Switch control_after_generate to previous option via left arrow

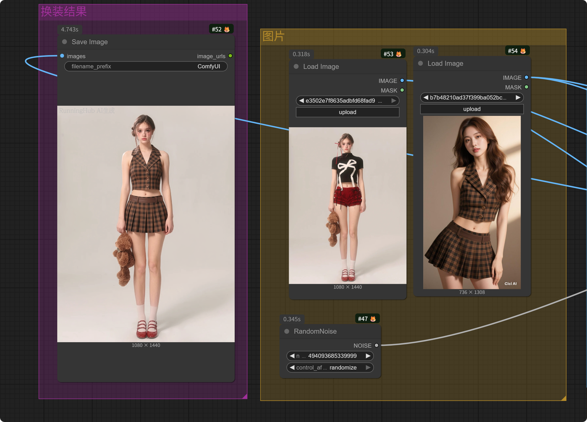click(292, 367)
